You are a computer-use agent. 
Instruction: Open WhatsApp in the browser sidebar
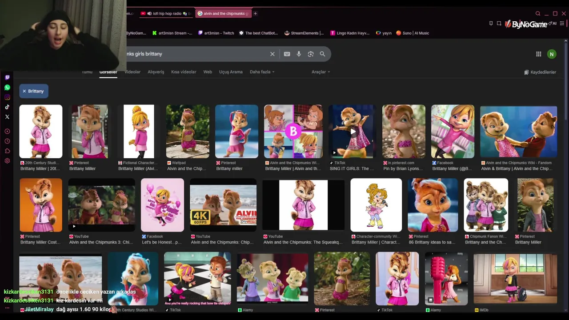(7, 88)
